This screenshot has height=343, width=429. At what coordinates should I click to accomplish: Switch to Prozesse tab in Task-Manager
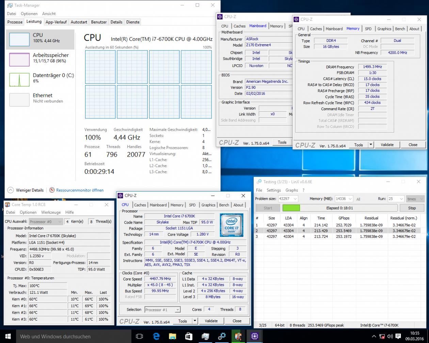pyautogui.click(x=15, y=22)
